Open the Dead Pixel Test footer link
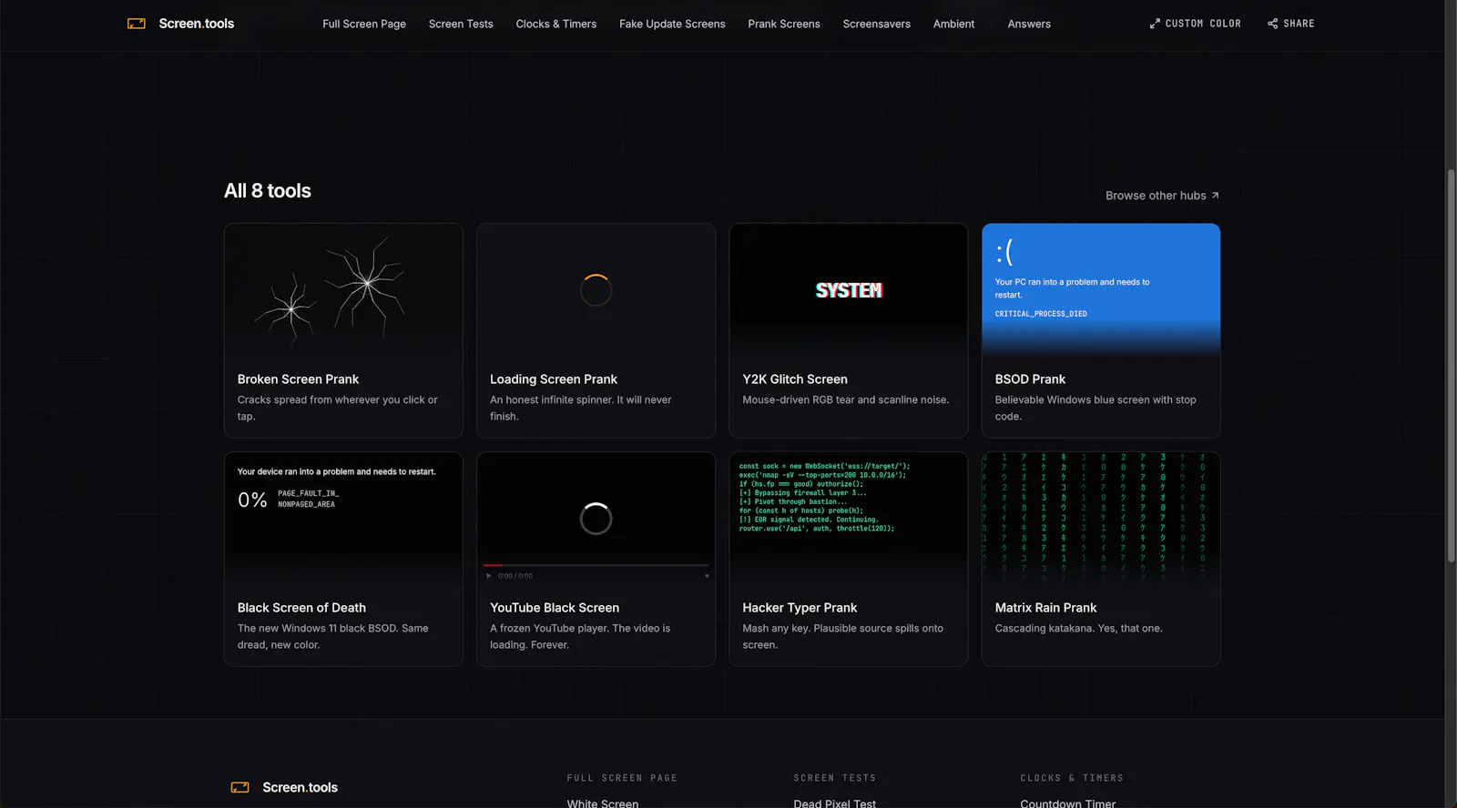This screenshot has height=808, width=1457. click(834, 803)
